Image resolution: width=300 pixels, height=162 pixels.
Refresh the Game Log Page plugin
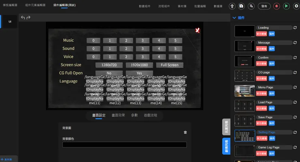(295, 147)
